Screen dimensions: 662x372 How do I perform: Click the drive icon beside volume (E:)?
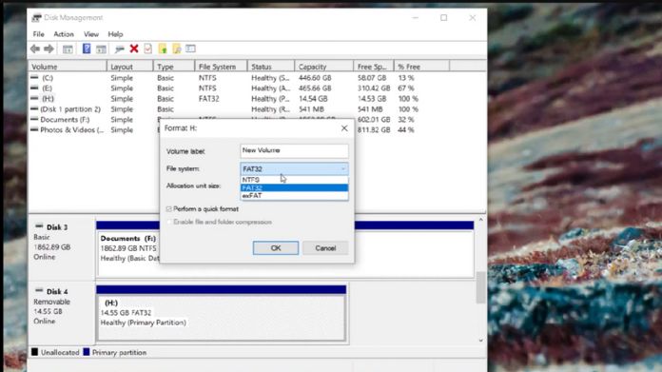(x=34, y=88)
